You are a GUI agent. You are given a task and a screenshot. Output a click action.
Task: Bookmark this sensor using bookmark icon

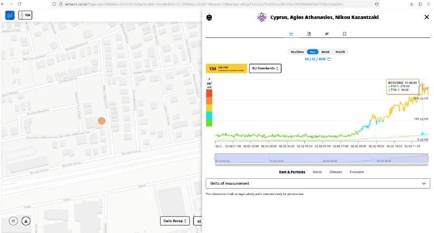[x=344, y=34]
